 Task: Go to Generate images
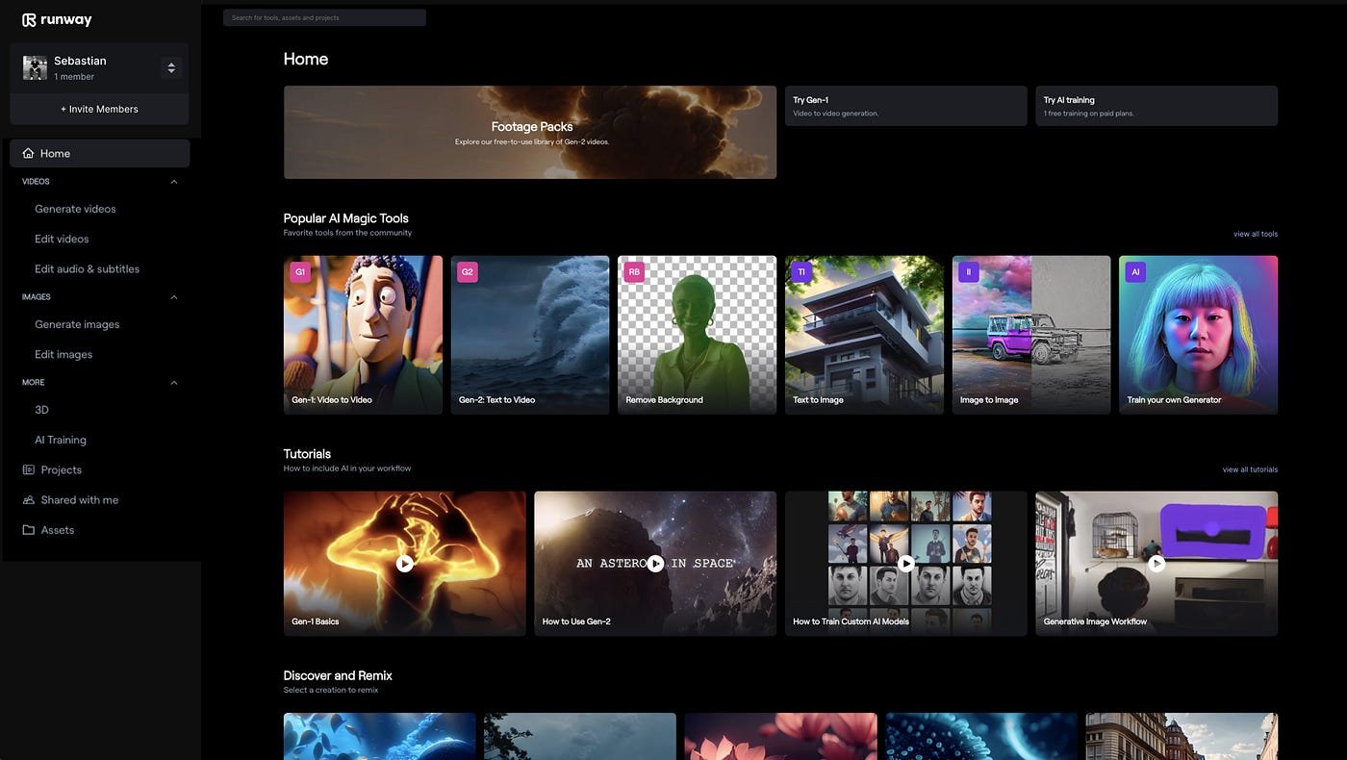(77, 324)
